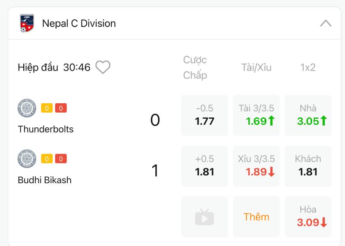Bet on Xỉu 3/3.5 at 1.89
This screenshot has width=345, height=246.
[x=256, y=166]
